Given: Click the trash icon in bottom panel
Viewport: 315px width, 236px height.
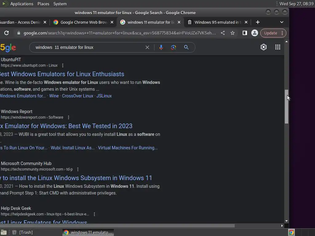Looking at the screenshot, I should point(14,232).
